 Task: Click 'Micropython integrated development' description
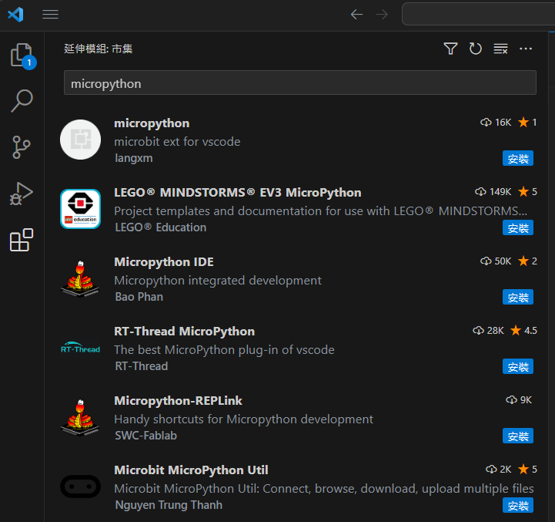(218, 281)
